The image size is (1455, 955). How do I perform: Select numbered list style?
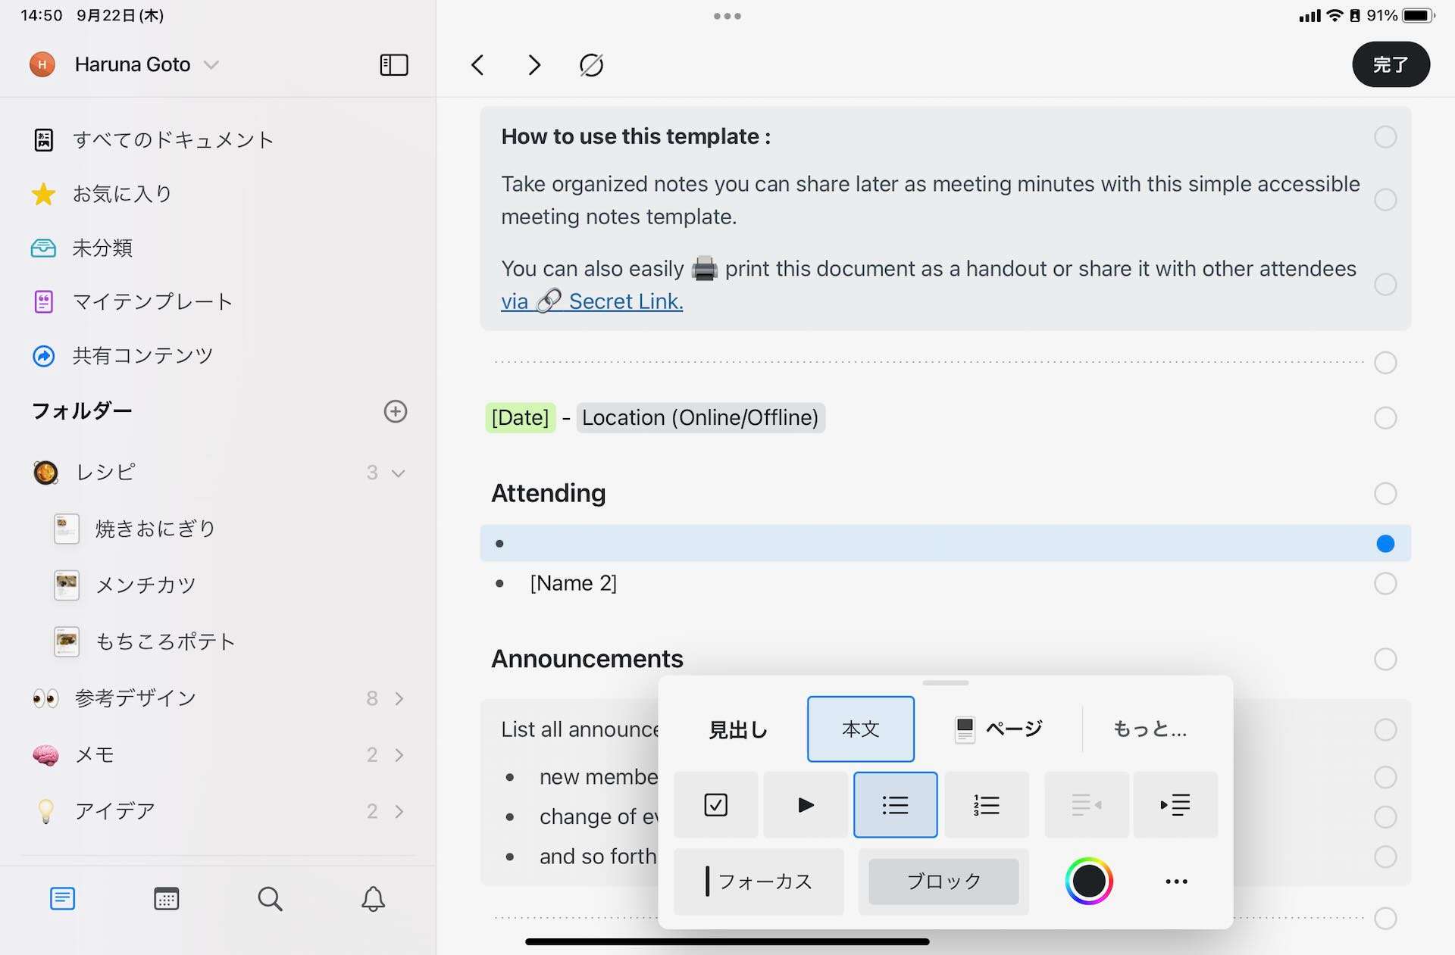point(986,804)
